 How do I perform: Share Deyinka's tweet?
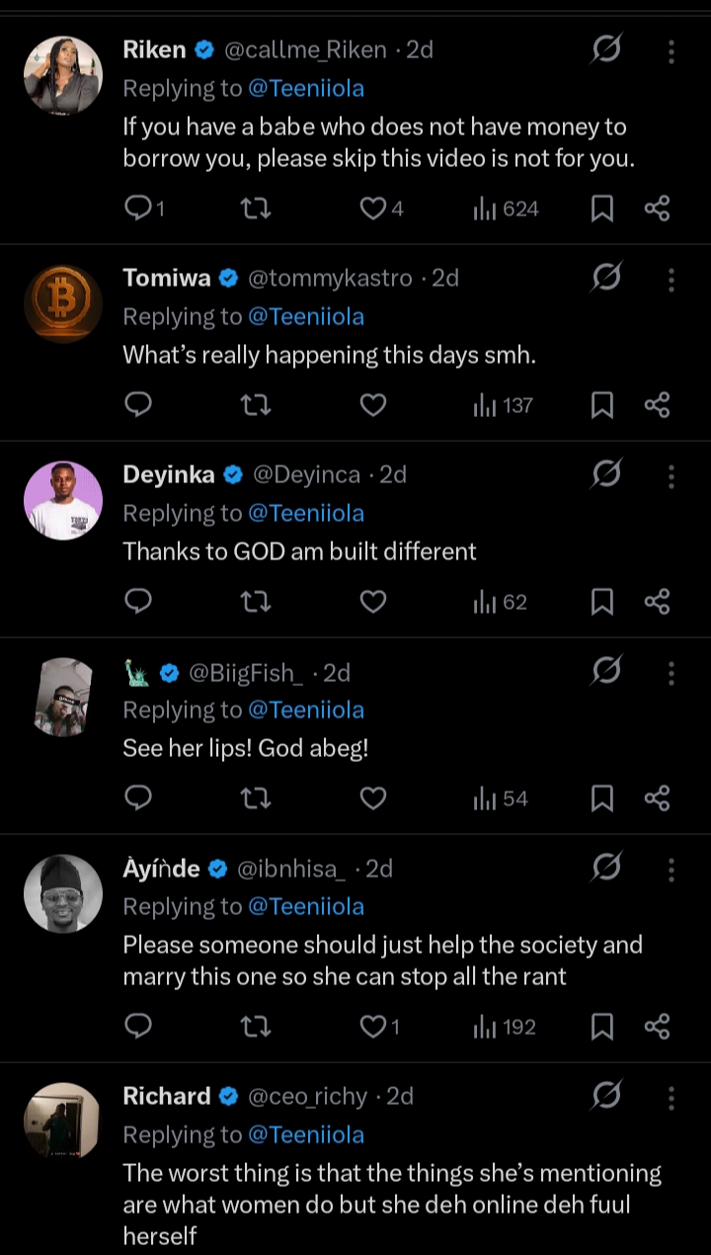657,601
